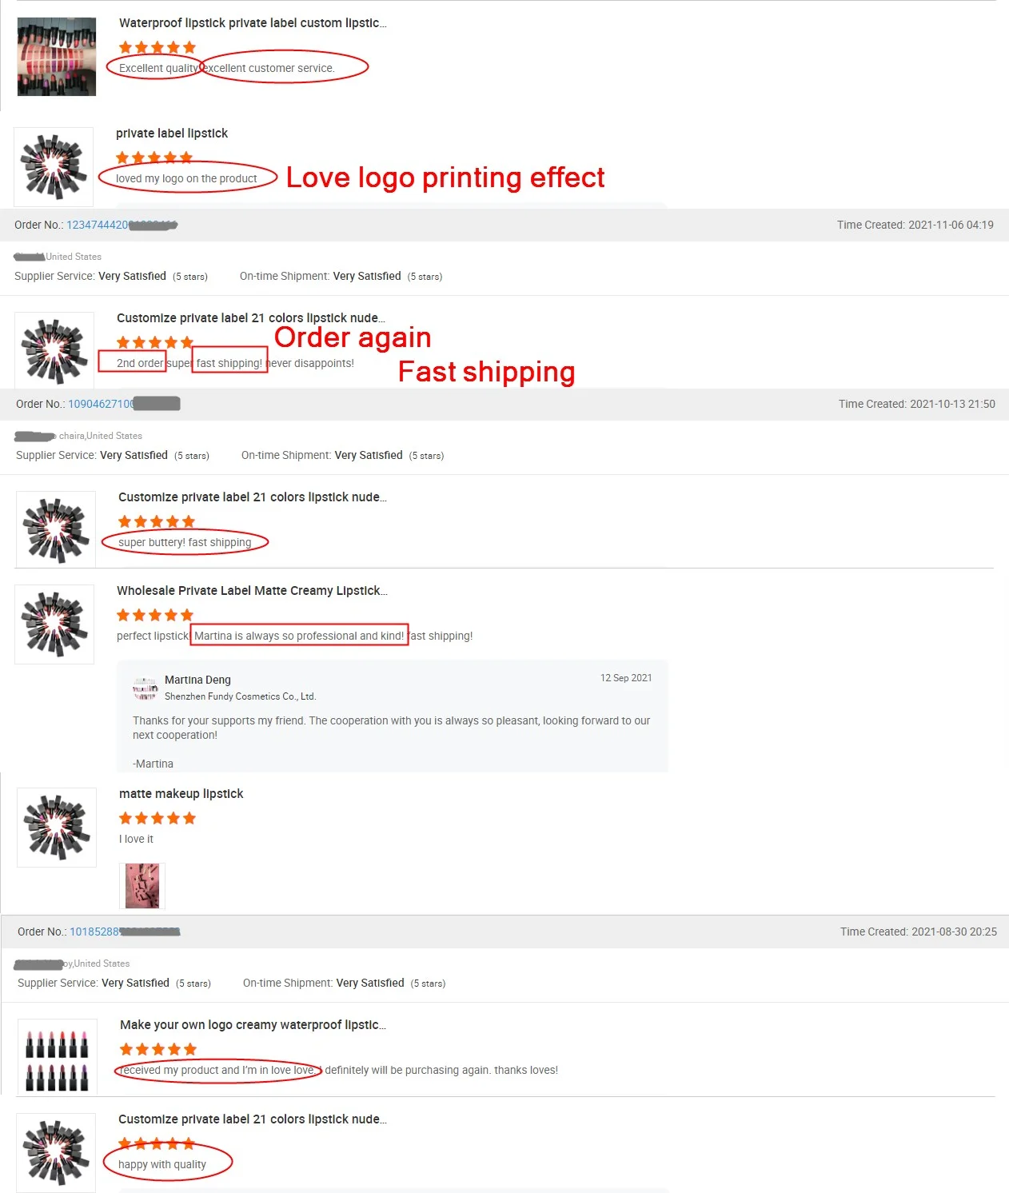Image resolution: width=1009 pixels, height=1193 pixels.
Task: Click the Waterproof lipstick private label thumbnail
Action: click(x=57, y=57)
